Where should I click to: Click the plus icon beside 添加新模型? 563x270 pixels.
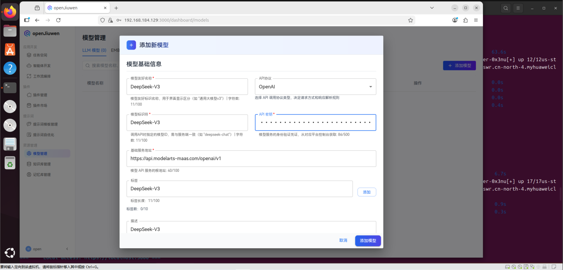(x=131, y=45)
